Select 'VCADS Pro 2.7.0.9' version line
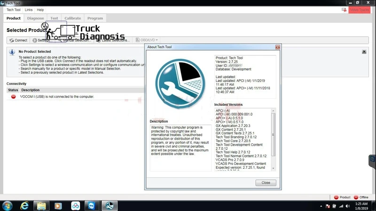Image resolution: width=376 pixels, height=211 pixels. click(230, 160)
